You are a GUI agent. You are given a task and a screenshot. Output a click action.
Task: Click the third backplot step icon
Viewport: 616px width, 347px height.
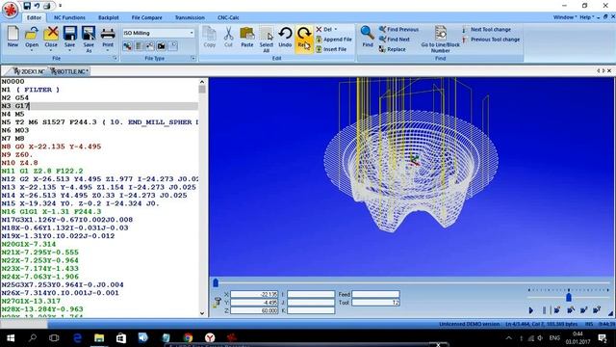[x=584, y=310]
